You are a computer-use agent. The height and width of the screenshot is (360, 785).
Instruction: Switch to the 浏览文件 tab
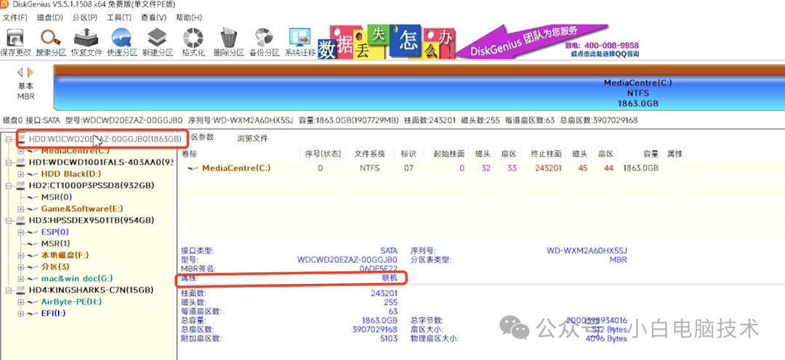click(x=252, y=139)
